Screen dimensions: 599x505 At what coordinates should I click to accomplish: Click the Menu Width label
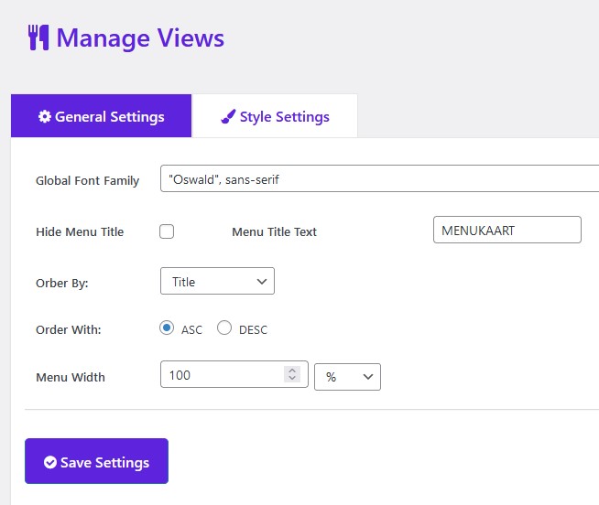(x=71, y=377)
